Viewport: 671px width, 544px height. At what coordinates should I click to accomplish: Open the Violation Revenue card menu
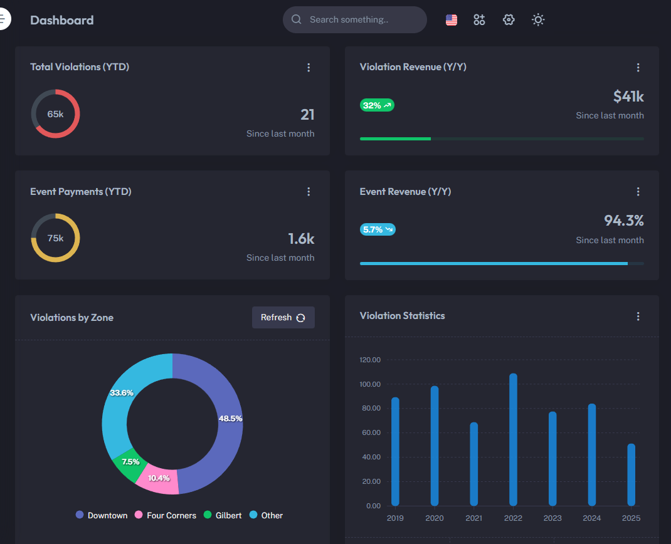[638, 67]
